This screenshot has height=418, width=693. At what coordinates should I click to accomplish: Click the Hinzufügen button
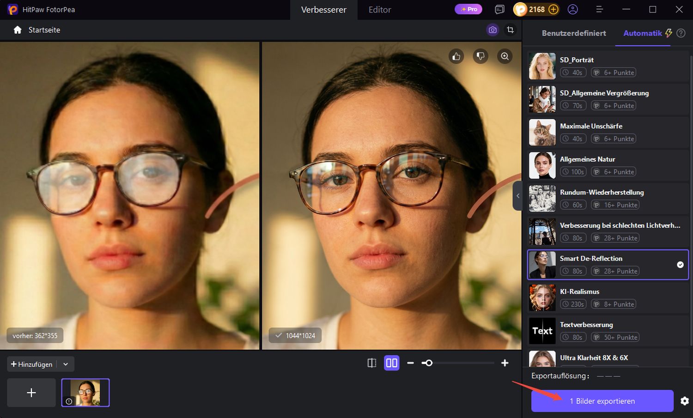click(x=32, y=364)
